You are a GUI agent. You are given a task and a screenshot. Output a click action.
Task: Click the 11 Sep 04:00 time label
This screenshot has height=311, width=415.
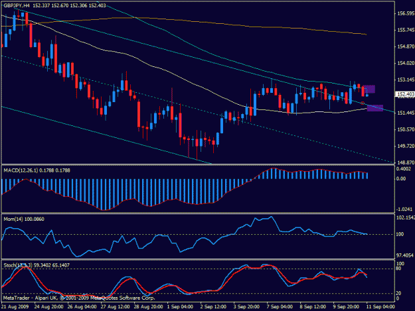pyautogui.click(x=380, y=307)
